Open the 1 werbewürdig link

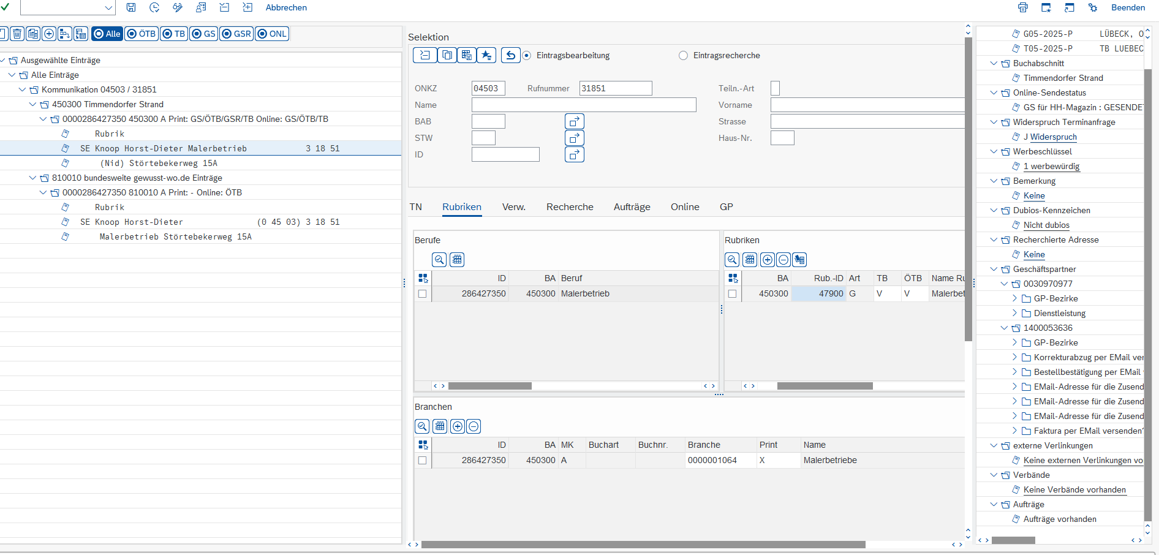tap(1051, 167)
